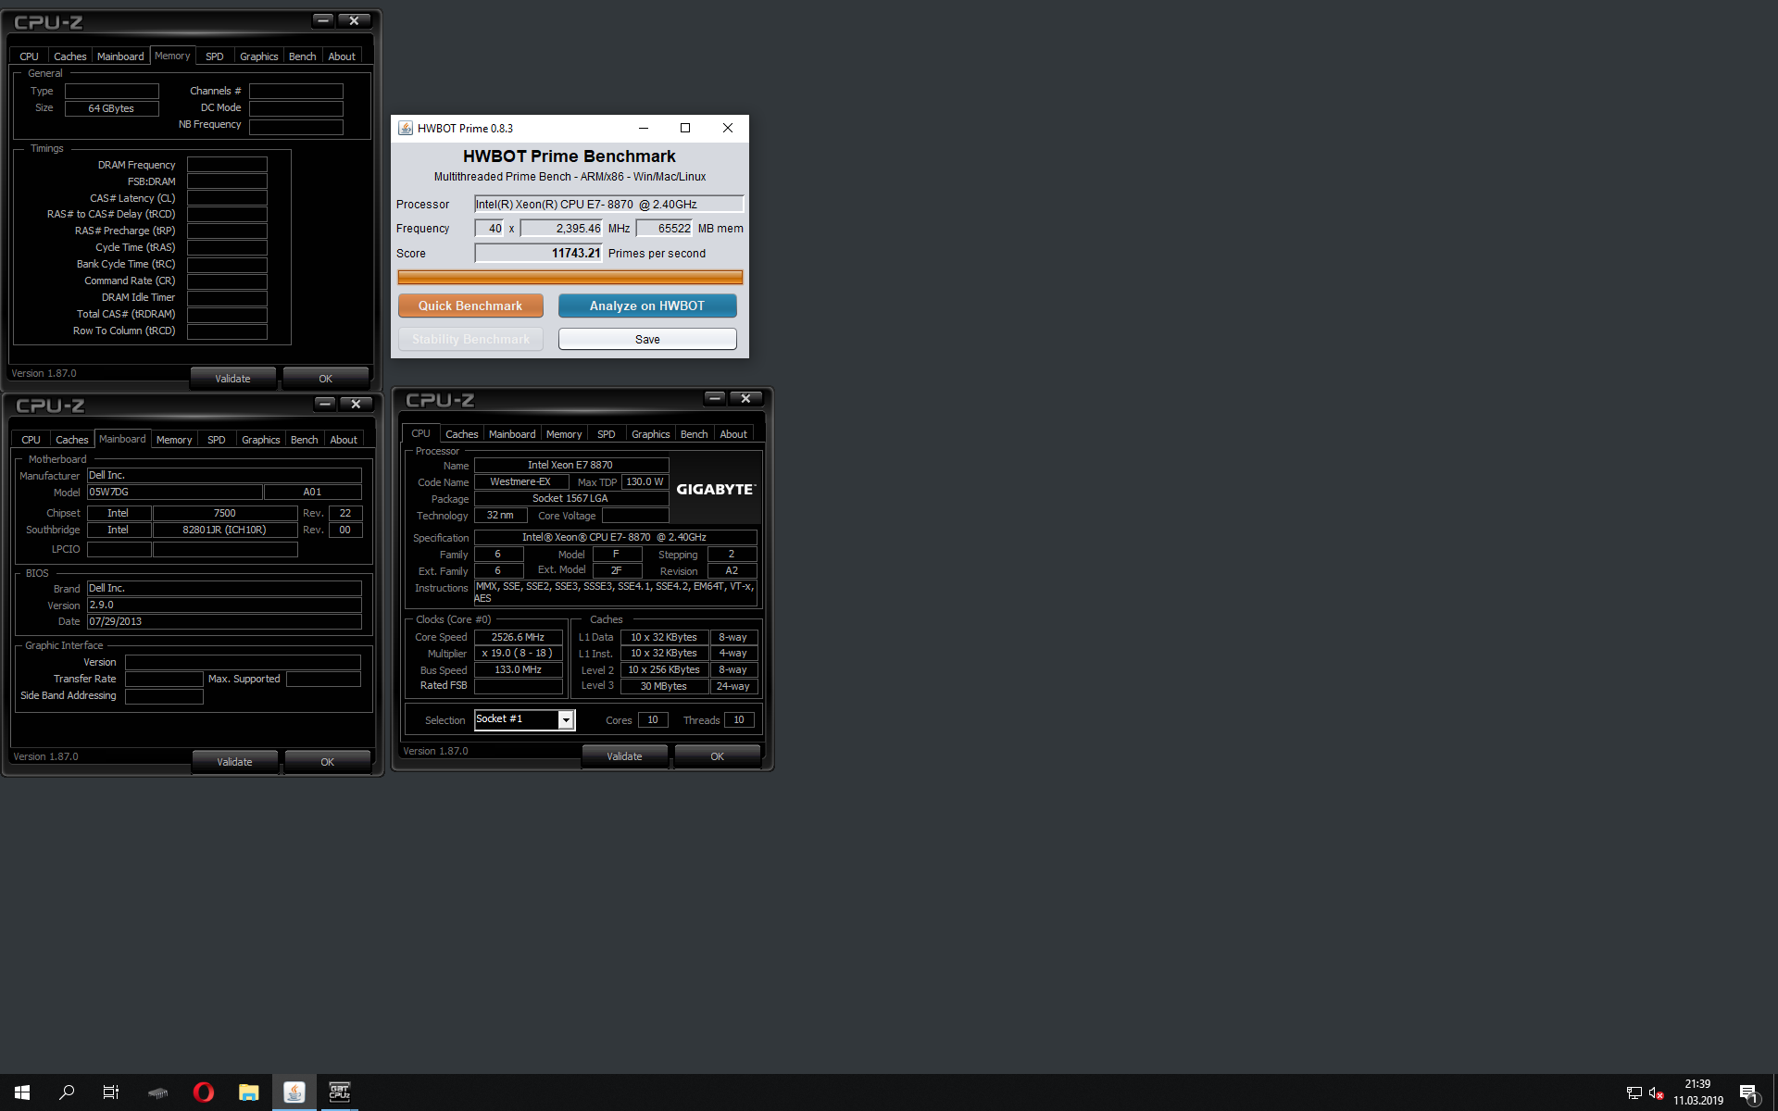Click the taskbar clock showing 21:39
The height and width of the screenshot is (1111, 1778).
pos(1697,1092)
